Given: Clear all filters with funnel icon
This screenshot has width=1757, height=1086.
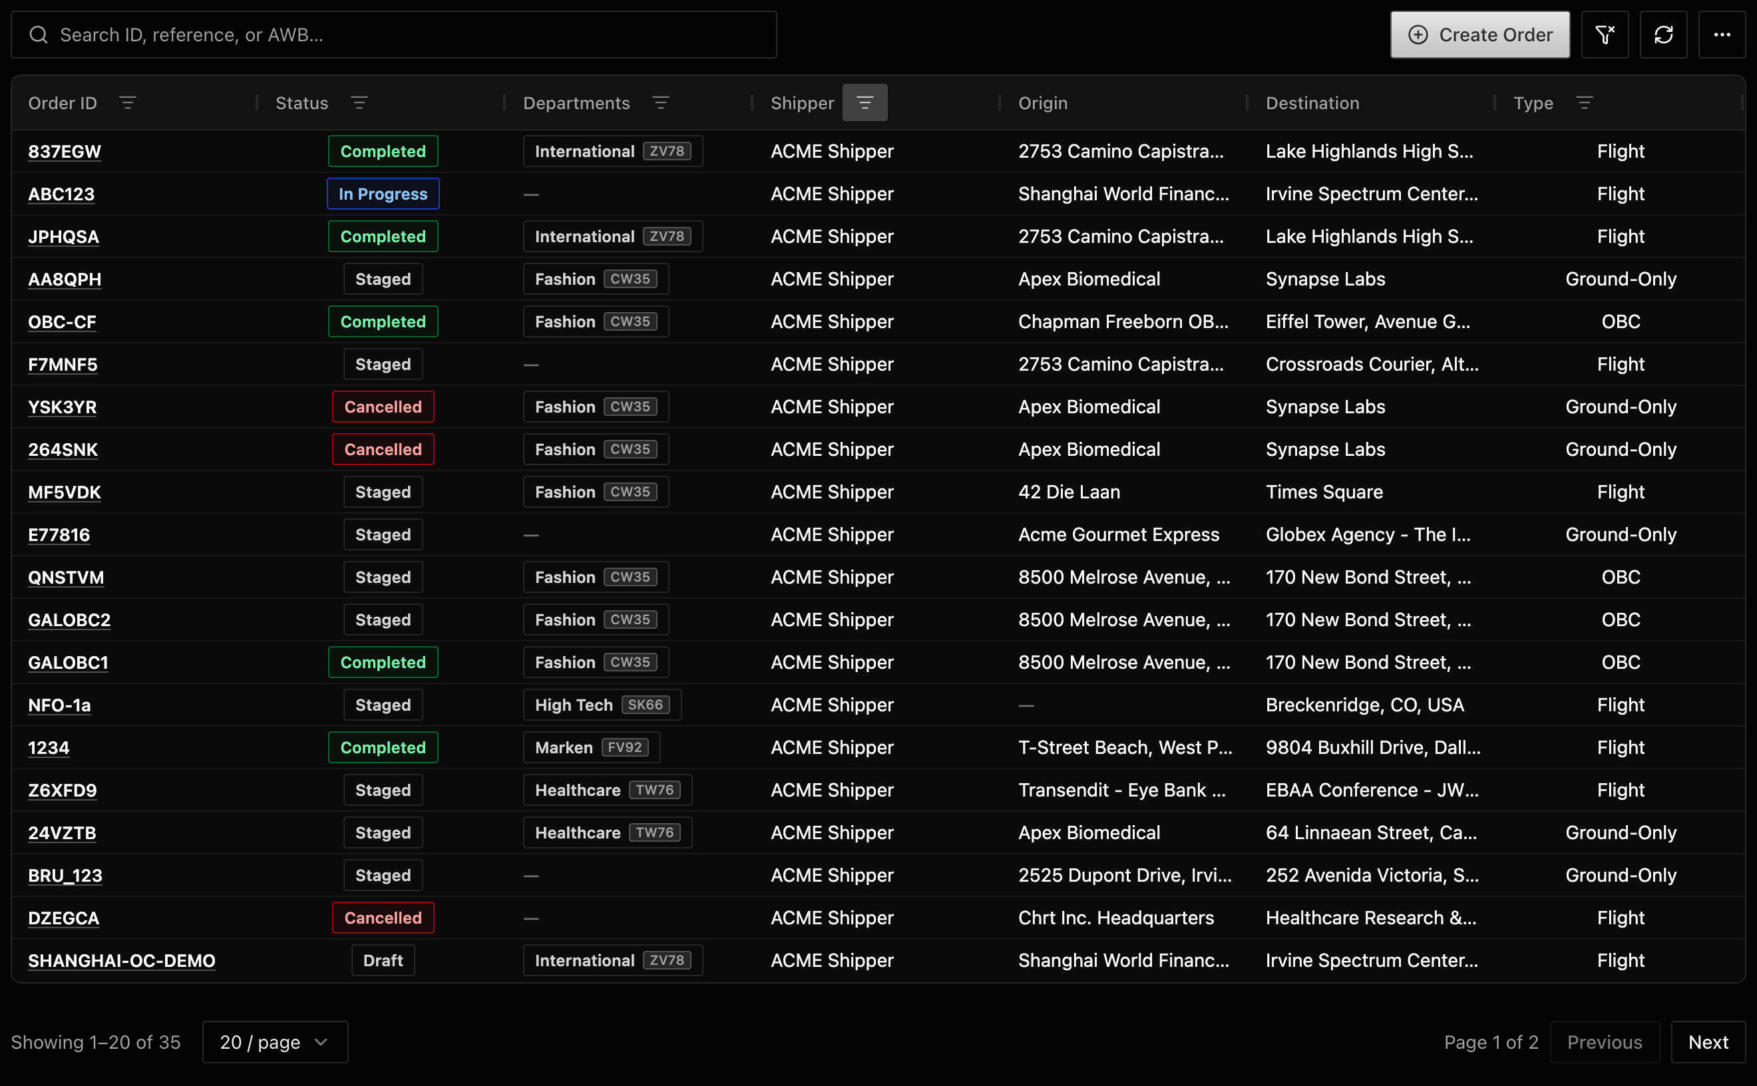Looking at the screenshot, I should tap(1605, 35).
